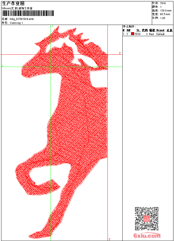Select the St. column header
174x241 pixels.
click(138, 30)
